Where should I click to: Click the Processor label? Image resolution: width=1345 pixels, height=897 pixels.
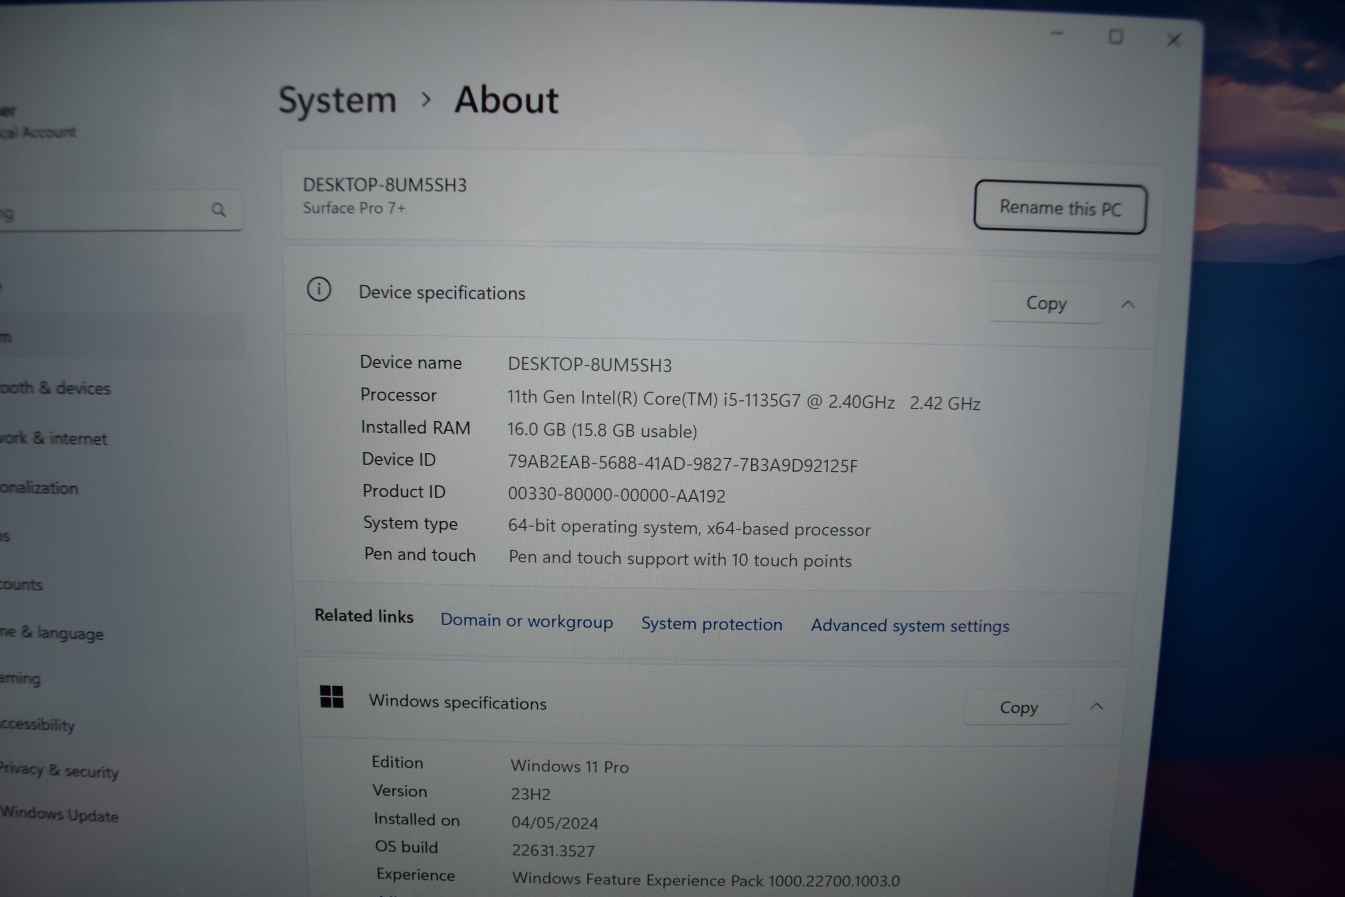(398, 395)
